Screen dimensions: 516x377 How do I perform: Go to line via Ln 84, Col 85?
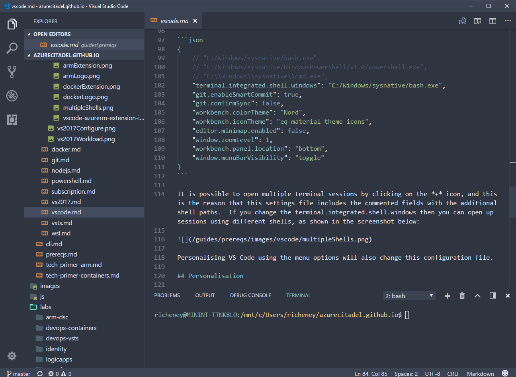(x=371, y=374)
